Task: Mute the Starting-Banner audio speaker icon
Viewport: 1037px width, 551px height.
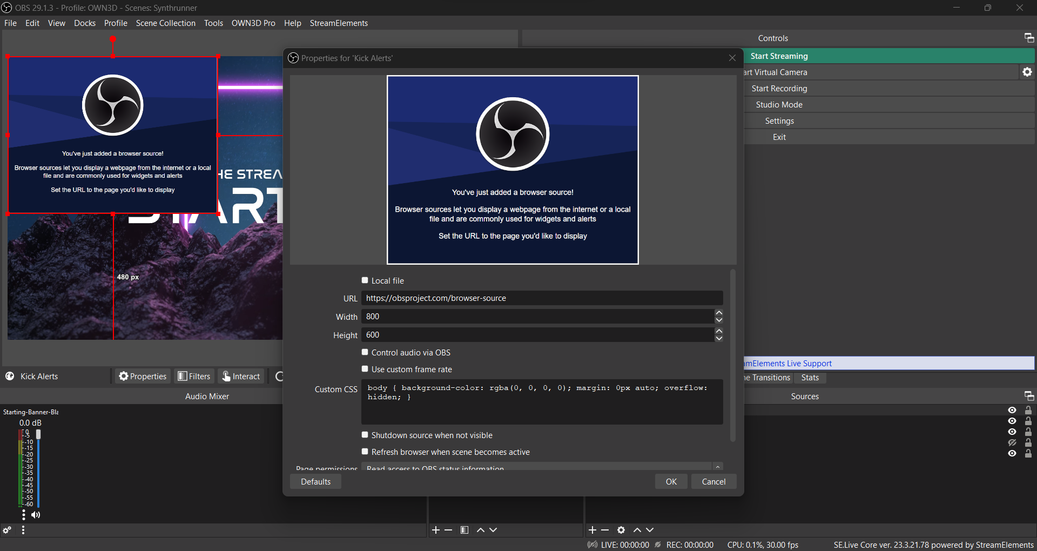Action: [36, 515]
